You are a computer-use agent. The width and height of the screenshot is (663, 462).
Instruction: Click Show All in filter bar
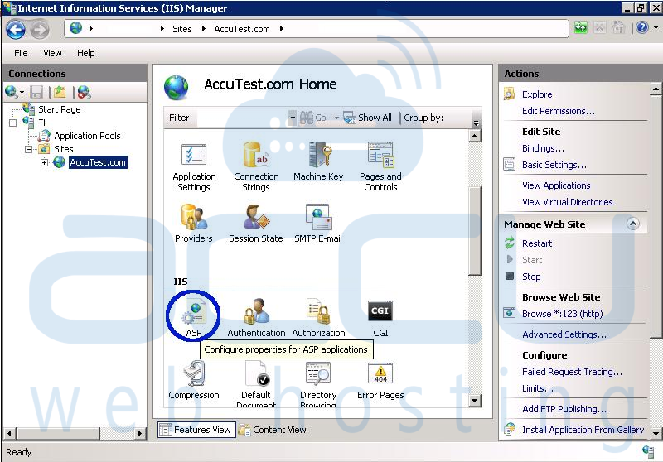[368, 118]
